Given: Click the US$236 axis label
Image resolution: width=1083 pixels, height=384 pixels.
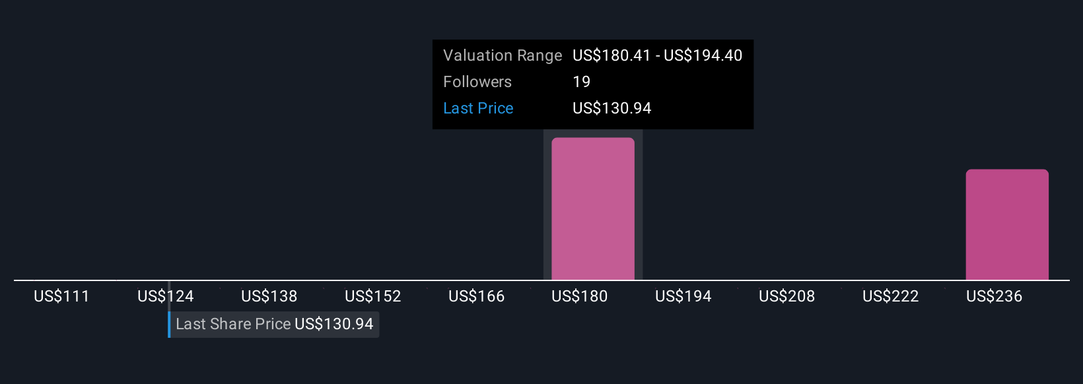Looking at the screenshot, I should tap(995, 296).
